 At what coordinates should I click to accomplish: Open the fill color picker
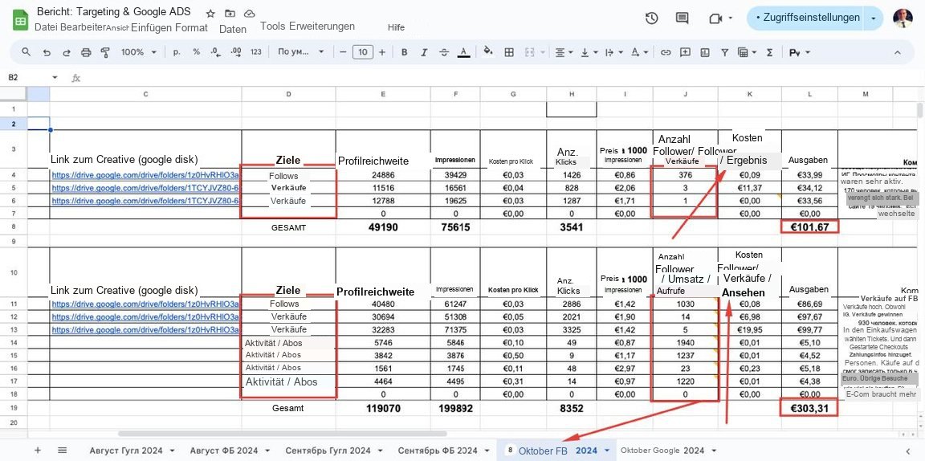pyautogui.click(x=488, y=52)
